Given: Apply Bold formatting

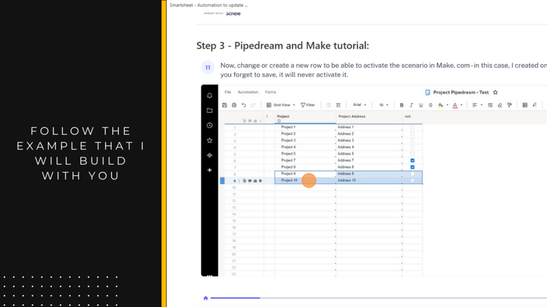Looking at the screenshot, I should click(x=402, y=105).
